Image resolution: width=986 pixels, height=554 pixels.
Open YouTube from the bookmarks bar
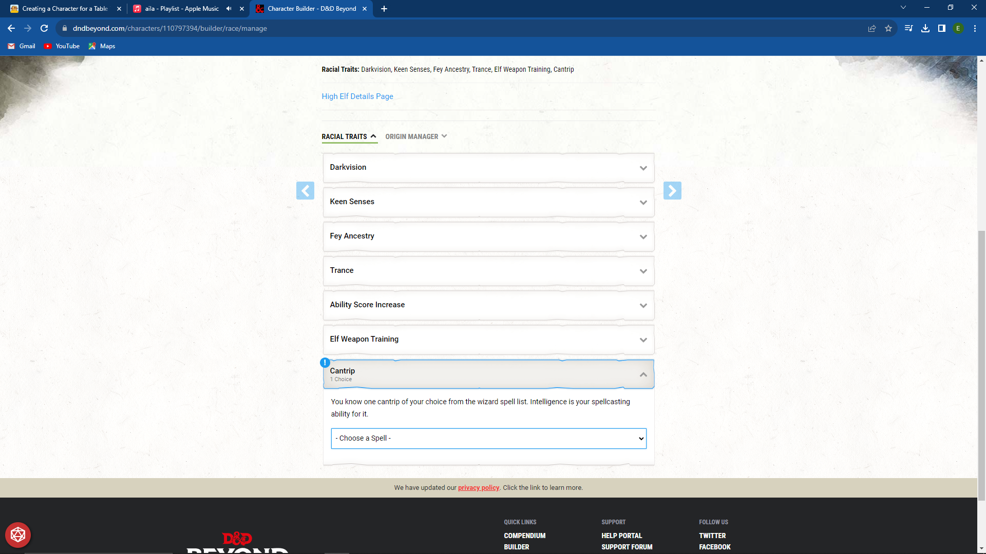click(x=62, y=46)
